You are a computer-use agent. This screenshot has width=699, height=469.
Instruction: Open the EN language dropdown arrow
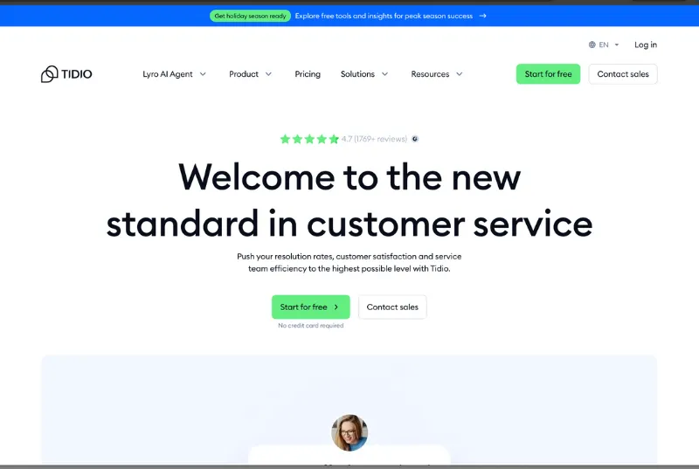[616, 45]
